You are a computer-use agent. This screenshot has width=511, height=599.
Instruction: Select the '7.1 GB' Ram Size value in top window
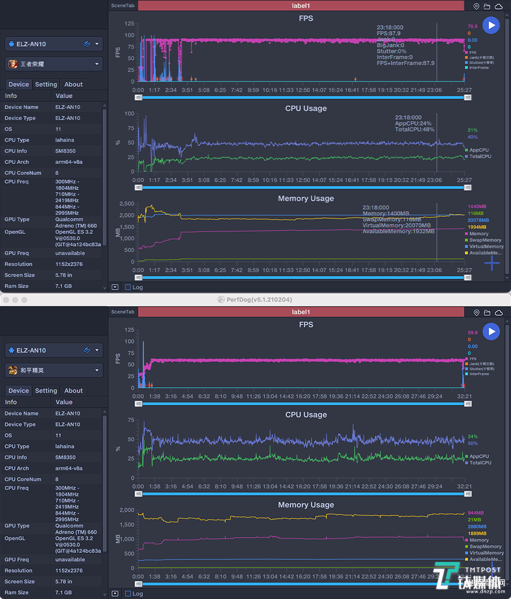coord(64,286)
